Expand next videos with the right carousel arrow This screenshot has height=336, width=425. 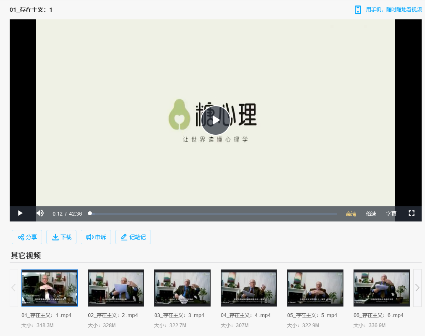tap(417, 288)
